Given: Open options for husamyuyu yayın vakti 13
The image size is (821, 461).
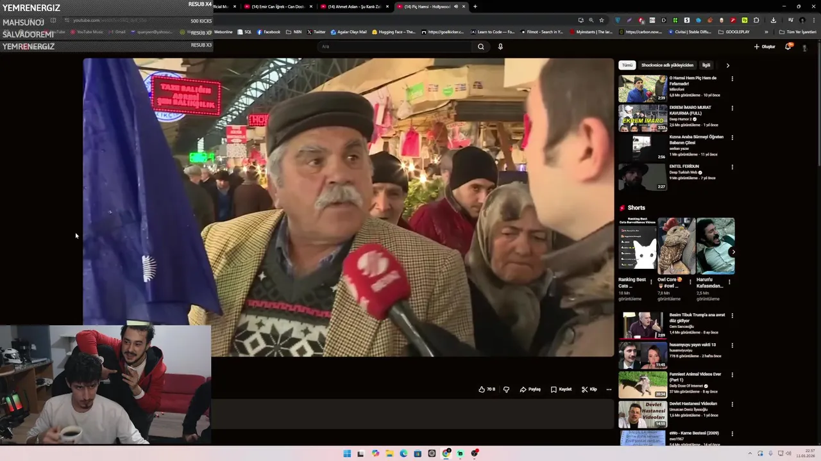Looking at the screenshot, I should click(x=732, y=345).
